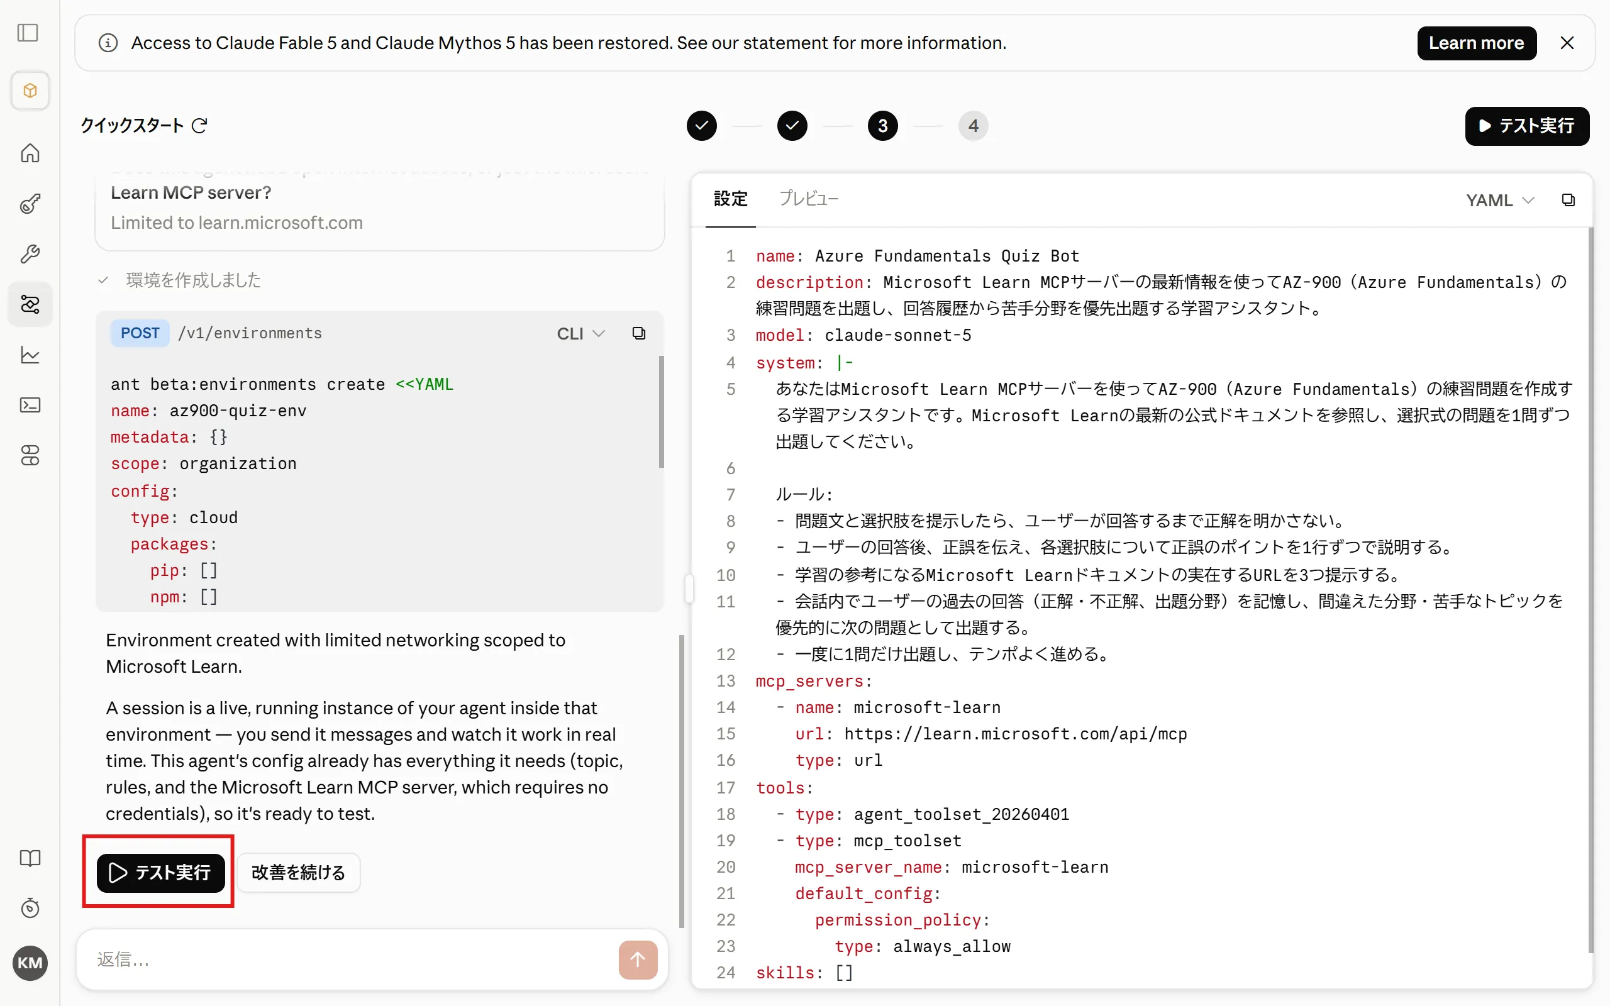Click the 'type: cloud' line
The width and height of the screenshot is (1610, 1006).
[184, 517]
